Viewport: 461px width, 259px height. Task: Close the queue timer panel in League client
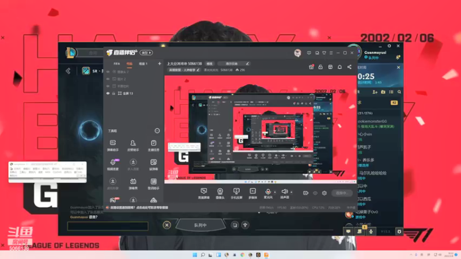[398, 67]
